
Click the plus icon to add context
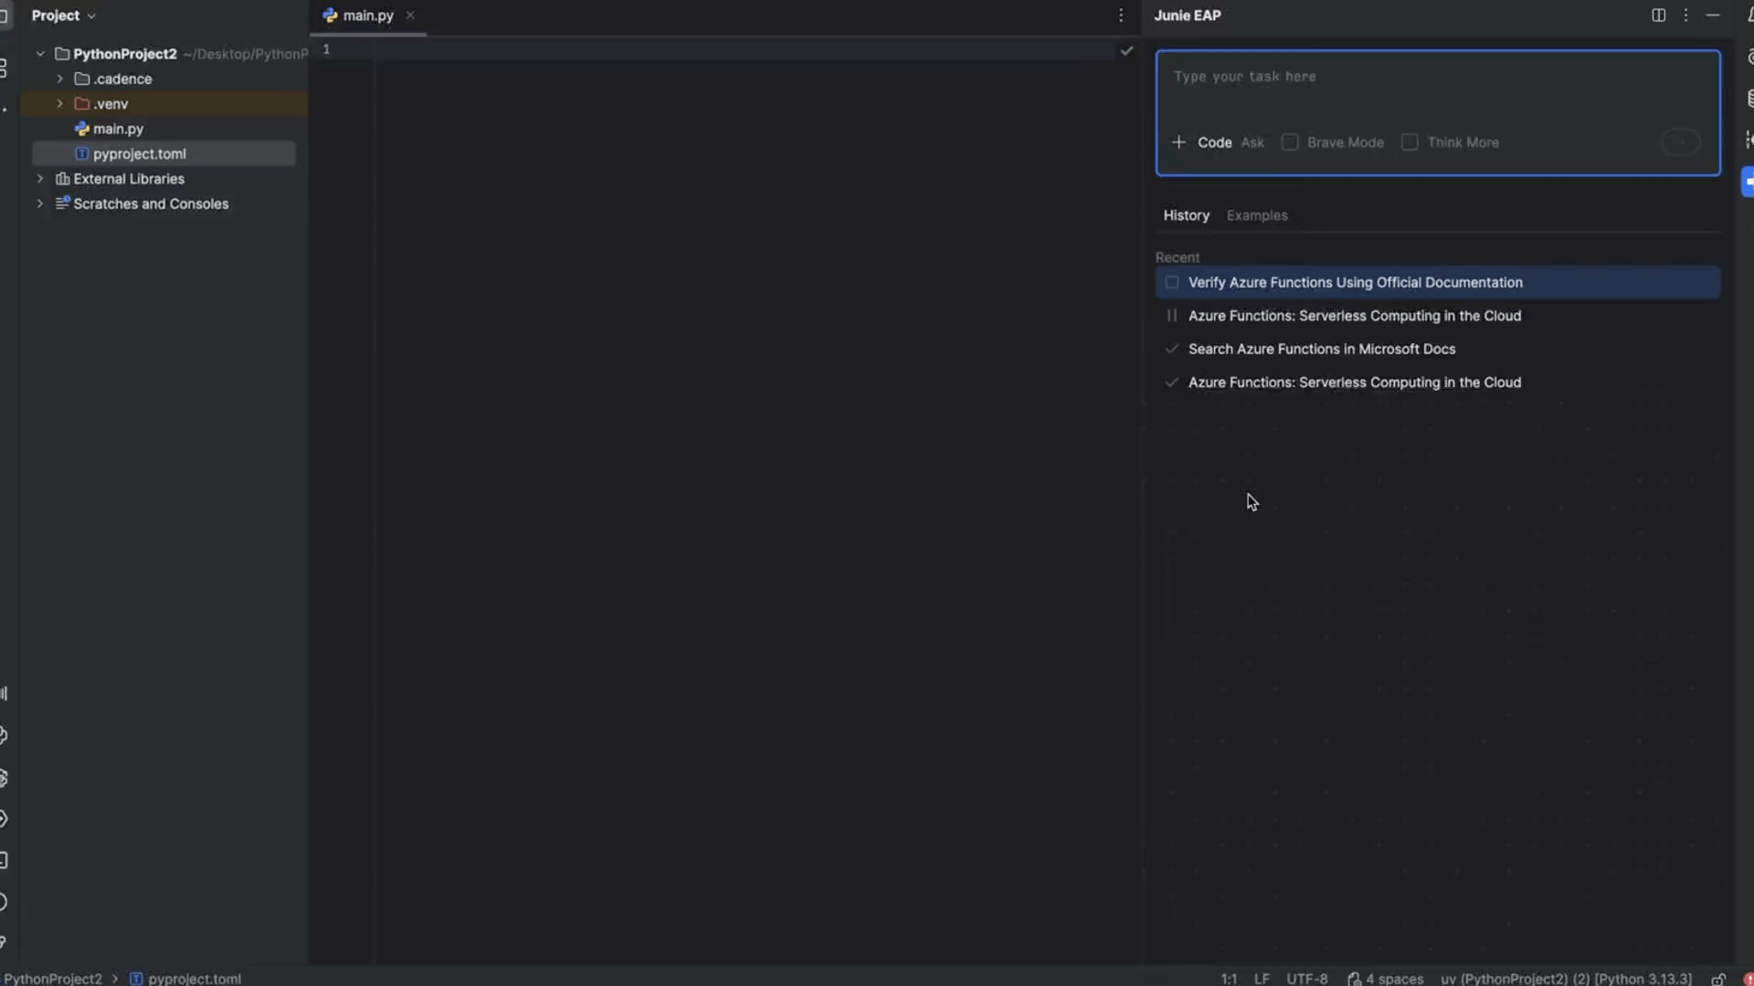coord(1178,142)
